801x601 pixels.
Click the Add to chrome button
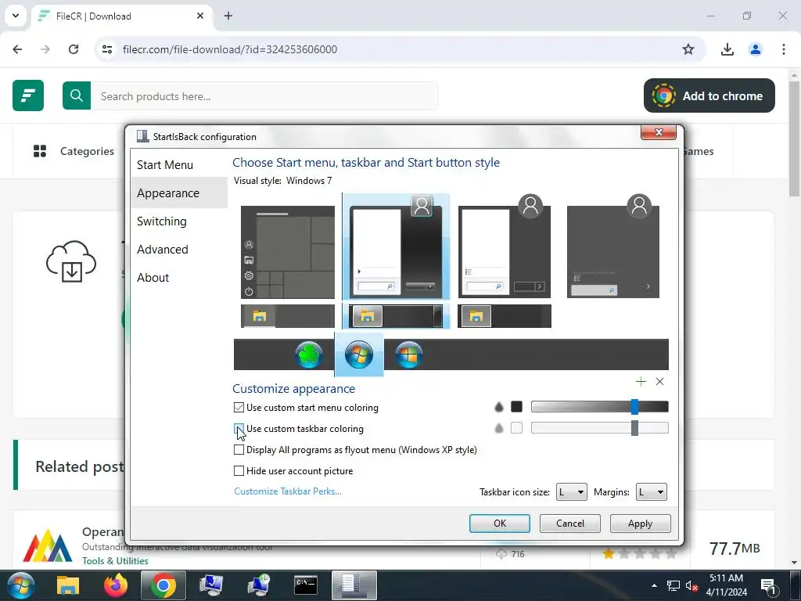click(709, 95)
